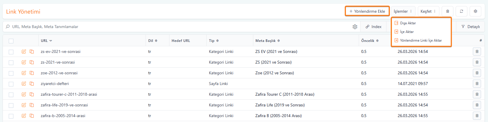
Task: Focus the URL, Meta Başlık search field
Action: tap(175, 27)
